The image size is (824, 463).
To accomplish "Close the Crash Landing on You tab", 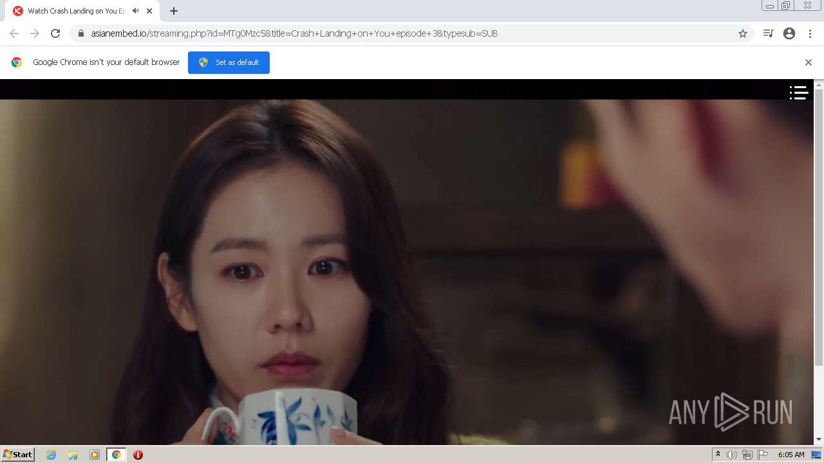I will coord(149,11).
